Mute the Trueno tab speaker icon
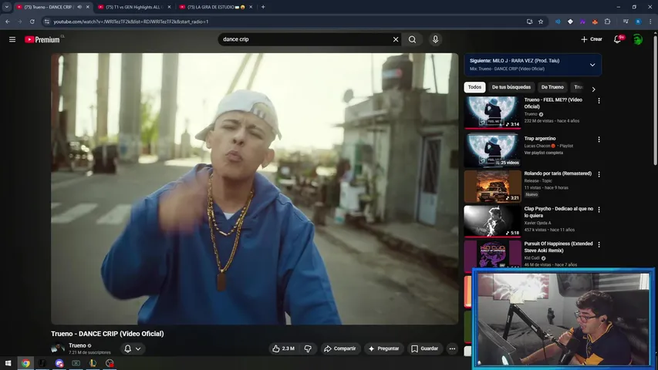Screen dimensions: 658x370 pyautogui.click(x=79, y=7)
